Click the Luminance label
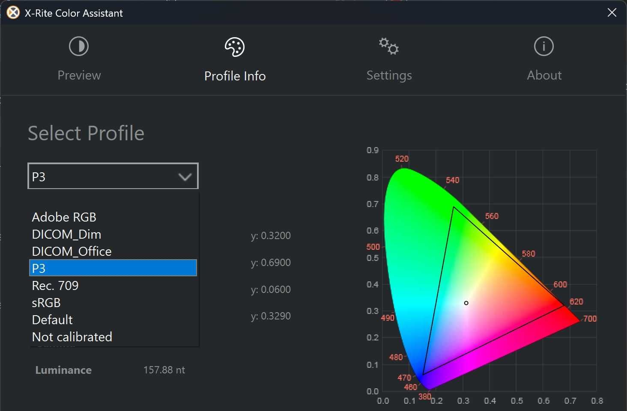Viewport: 627px width, 411px height. (x=63, y=370)
